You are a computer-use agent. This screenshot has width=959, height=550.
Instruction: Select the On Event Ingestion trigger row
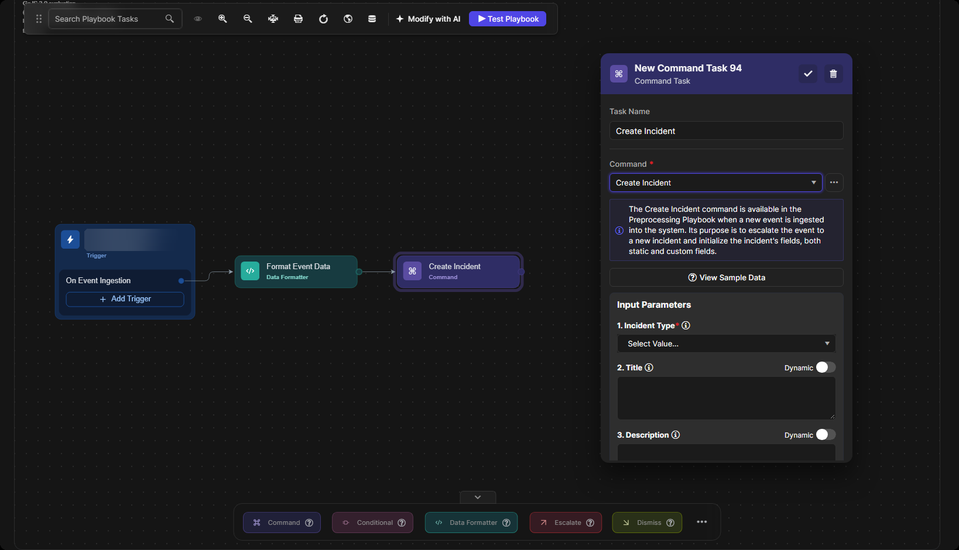click(x=125, y=281)
